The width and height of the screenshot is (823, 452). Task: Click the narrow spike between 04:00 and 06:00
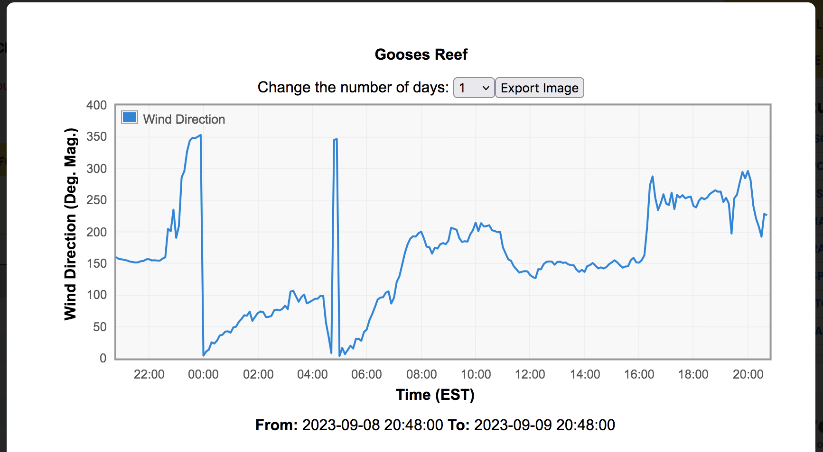click(x=336, y=140)
